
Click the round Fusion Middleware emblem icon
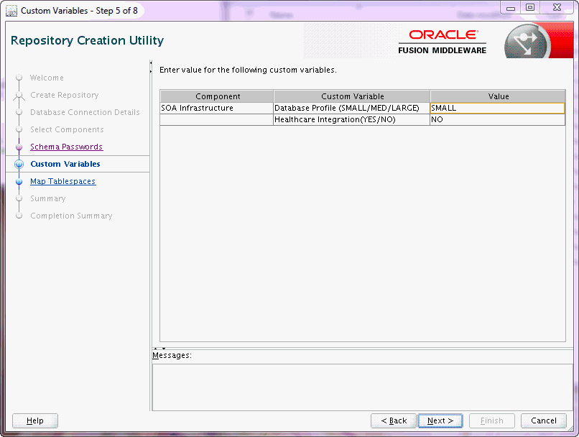tap(527, 42)
